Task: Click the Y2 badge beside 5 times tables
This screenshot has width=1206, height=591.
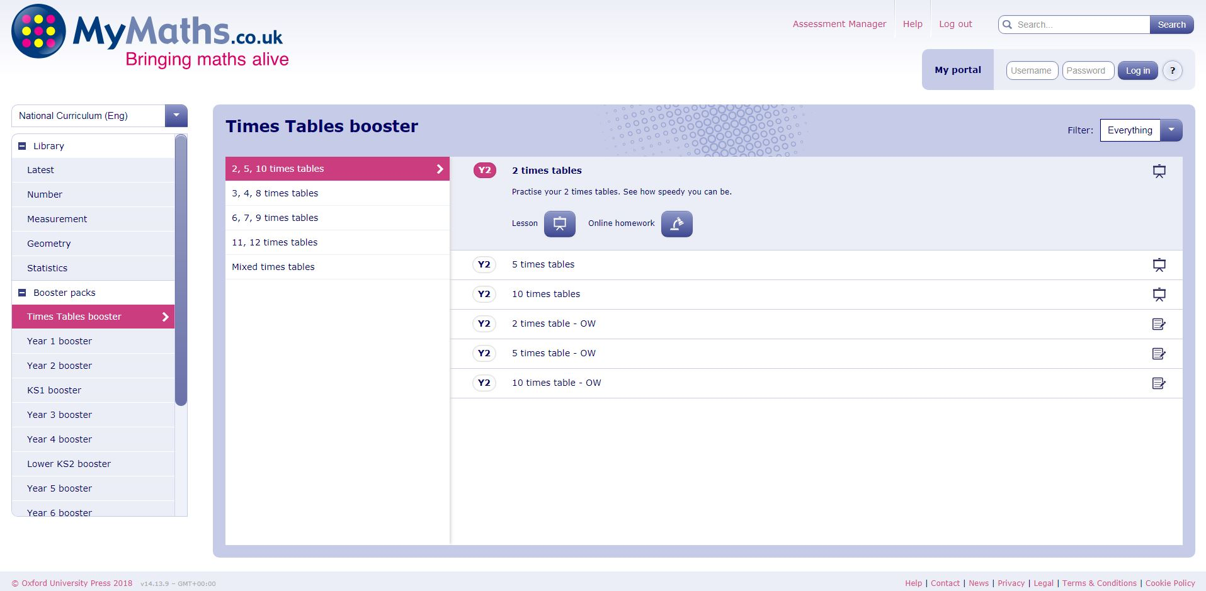Action: click(x=484, y=264)
